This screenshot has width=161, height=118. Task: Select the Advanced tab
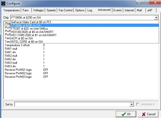(104, 10)
